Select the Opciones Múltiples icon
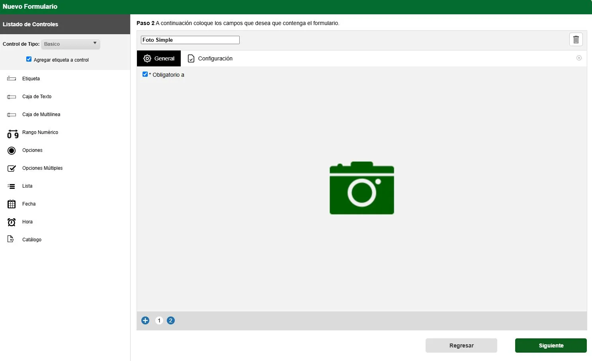The width and height of the screenshot is (592, 361). 12,168
